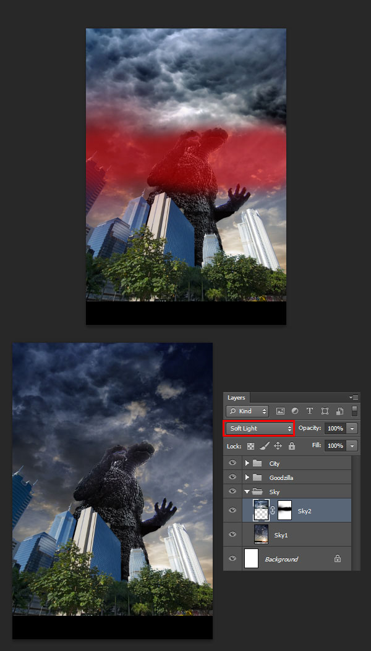Toggle Background layer visibility eye
The height and width of the screenshot is (651, 371).
click(x=232, y=558)
